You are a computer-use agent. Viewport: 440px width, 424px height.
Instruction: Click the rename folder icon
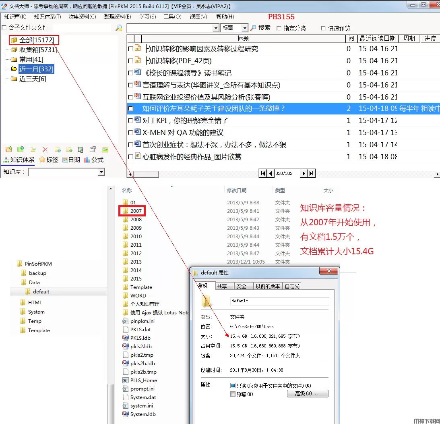33,150
